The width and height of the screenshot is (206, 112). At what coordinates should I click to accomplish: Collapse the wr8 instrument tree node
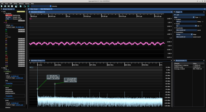coord(2,12)
